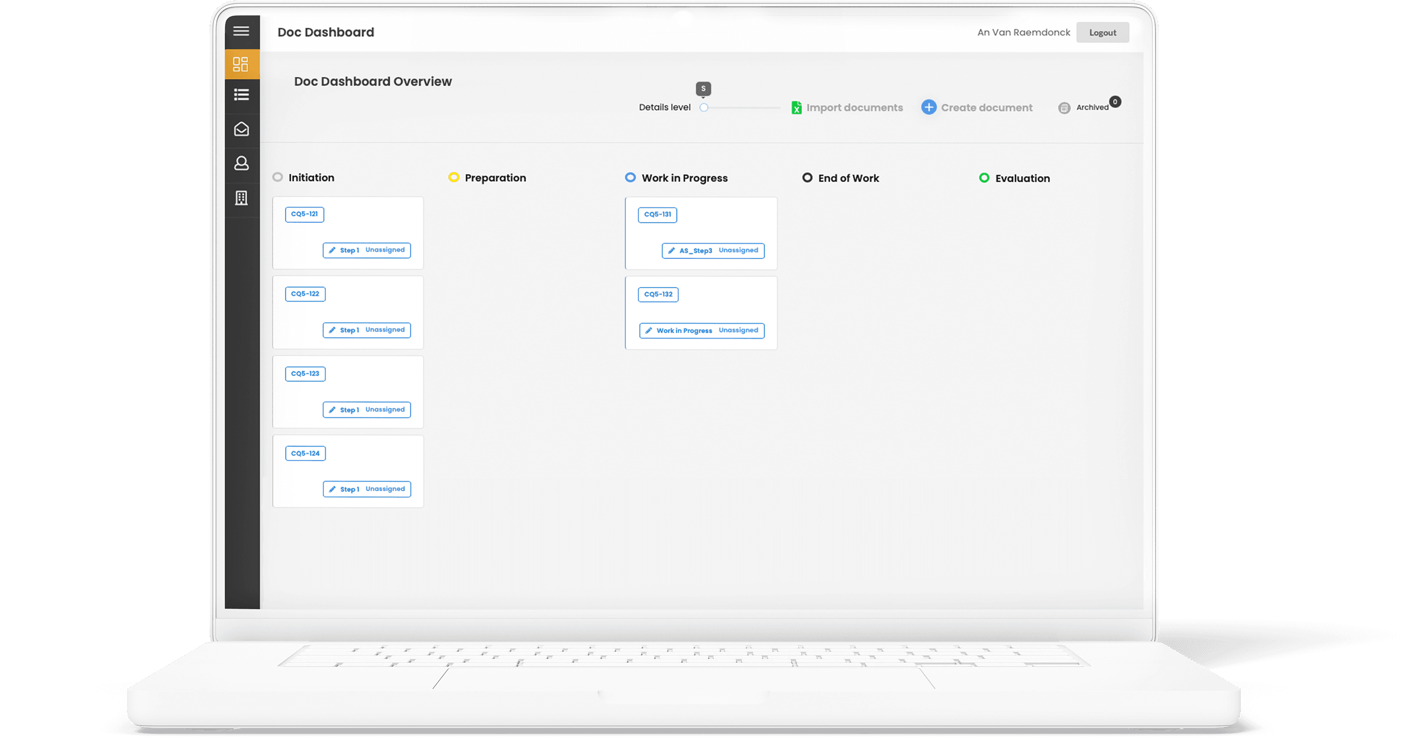Select the dashboard grid icon in sidebar
The image size is (1402, 738).
(240, 64)
